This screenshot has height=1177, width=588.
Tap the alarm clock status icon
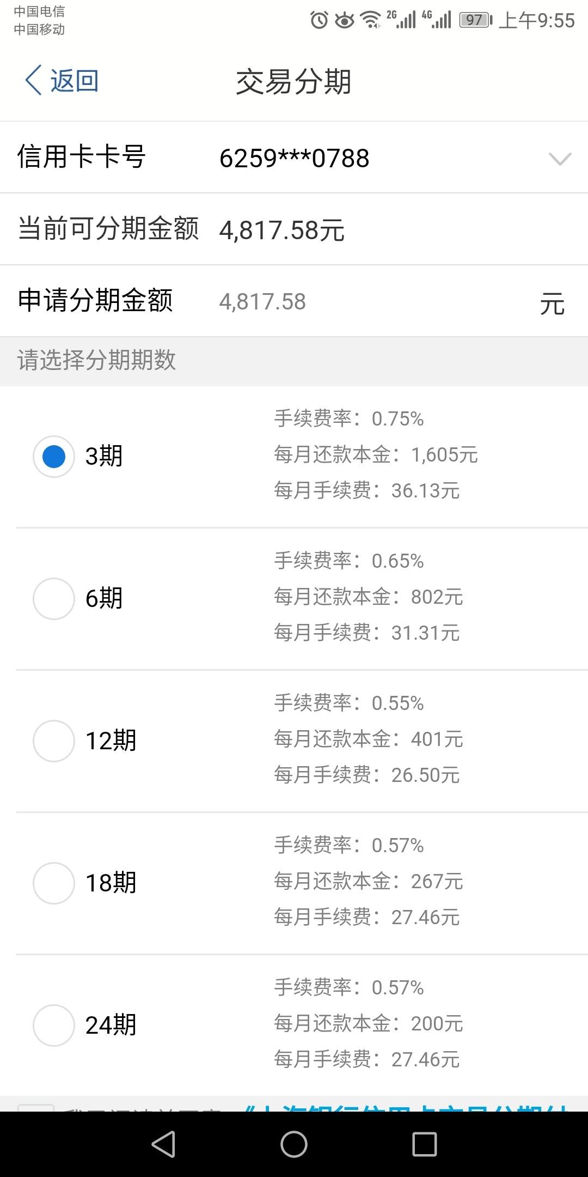[x=320, y=20]
